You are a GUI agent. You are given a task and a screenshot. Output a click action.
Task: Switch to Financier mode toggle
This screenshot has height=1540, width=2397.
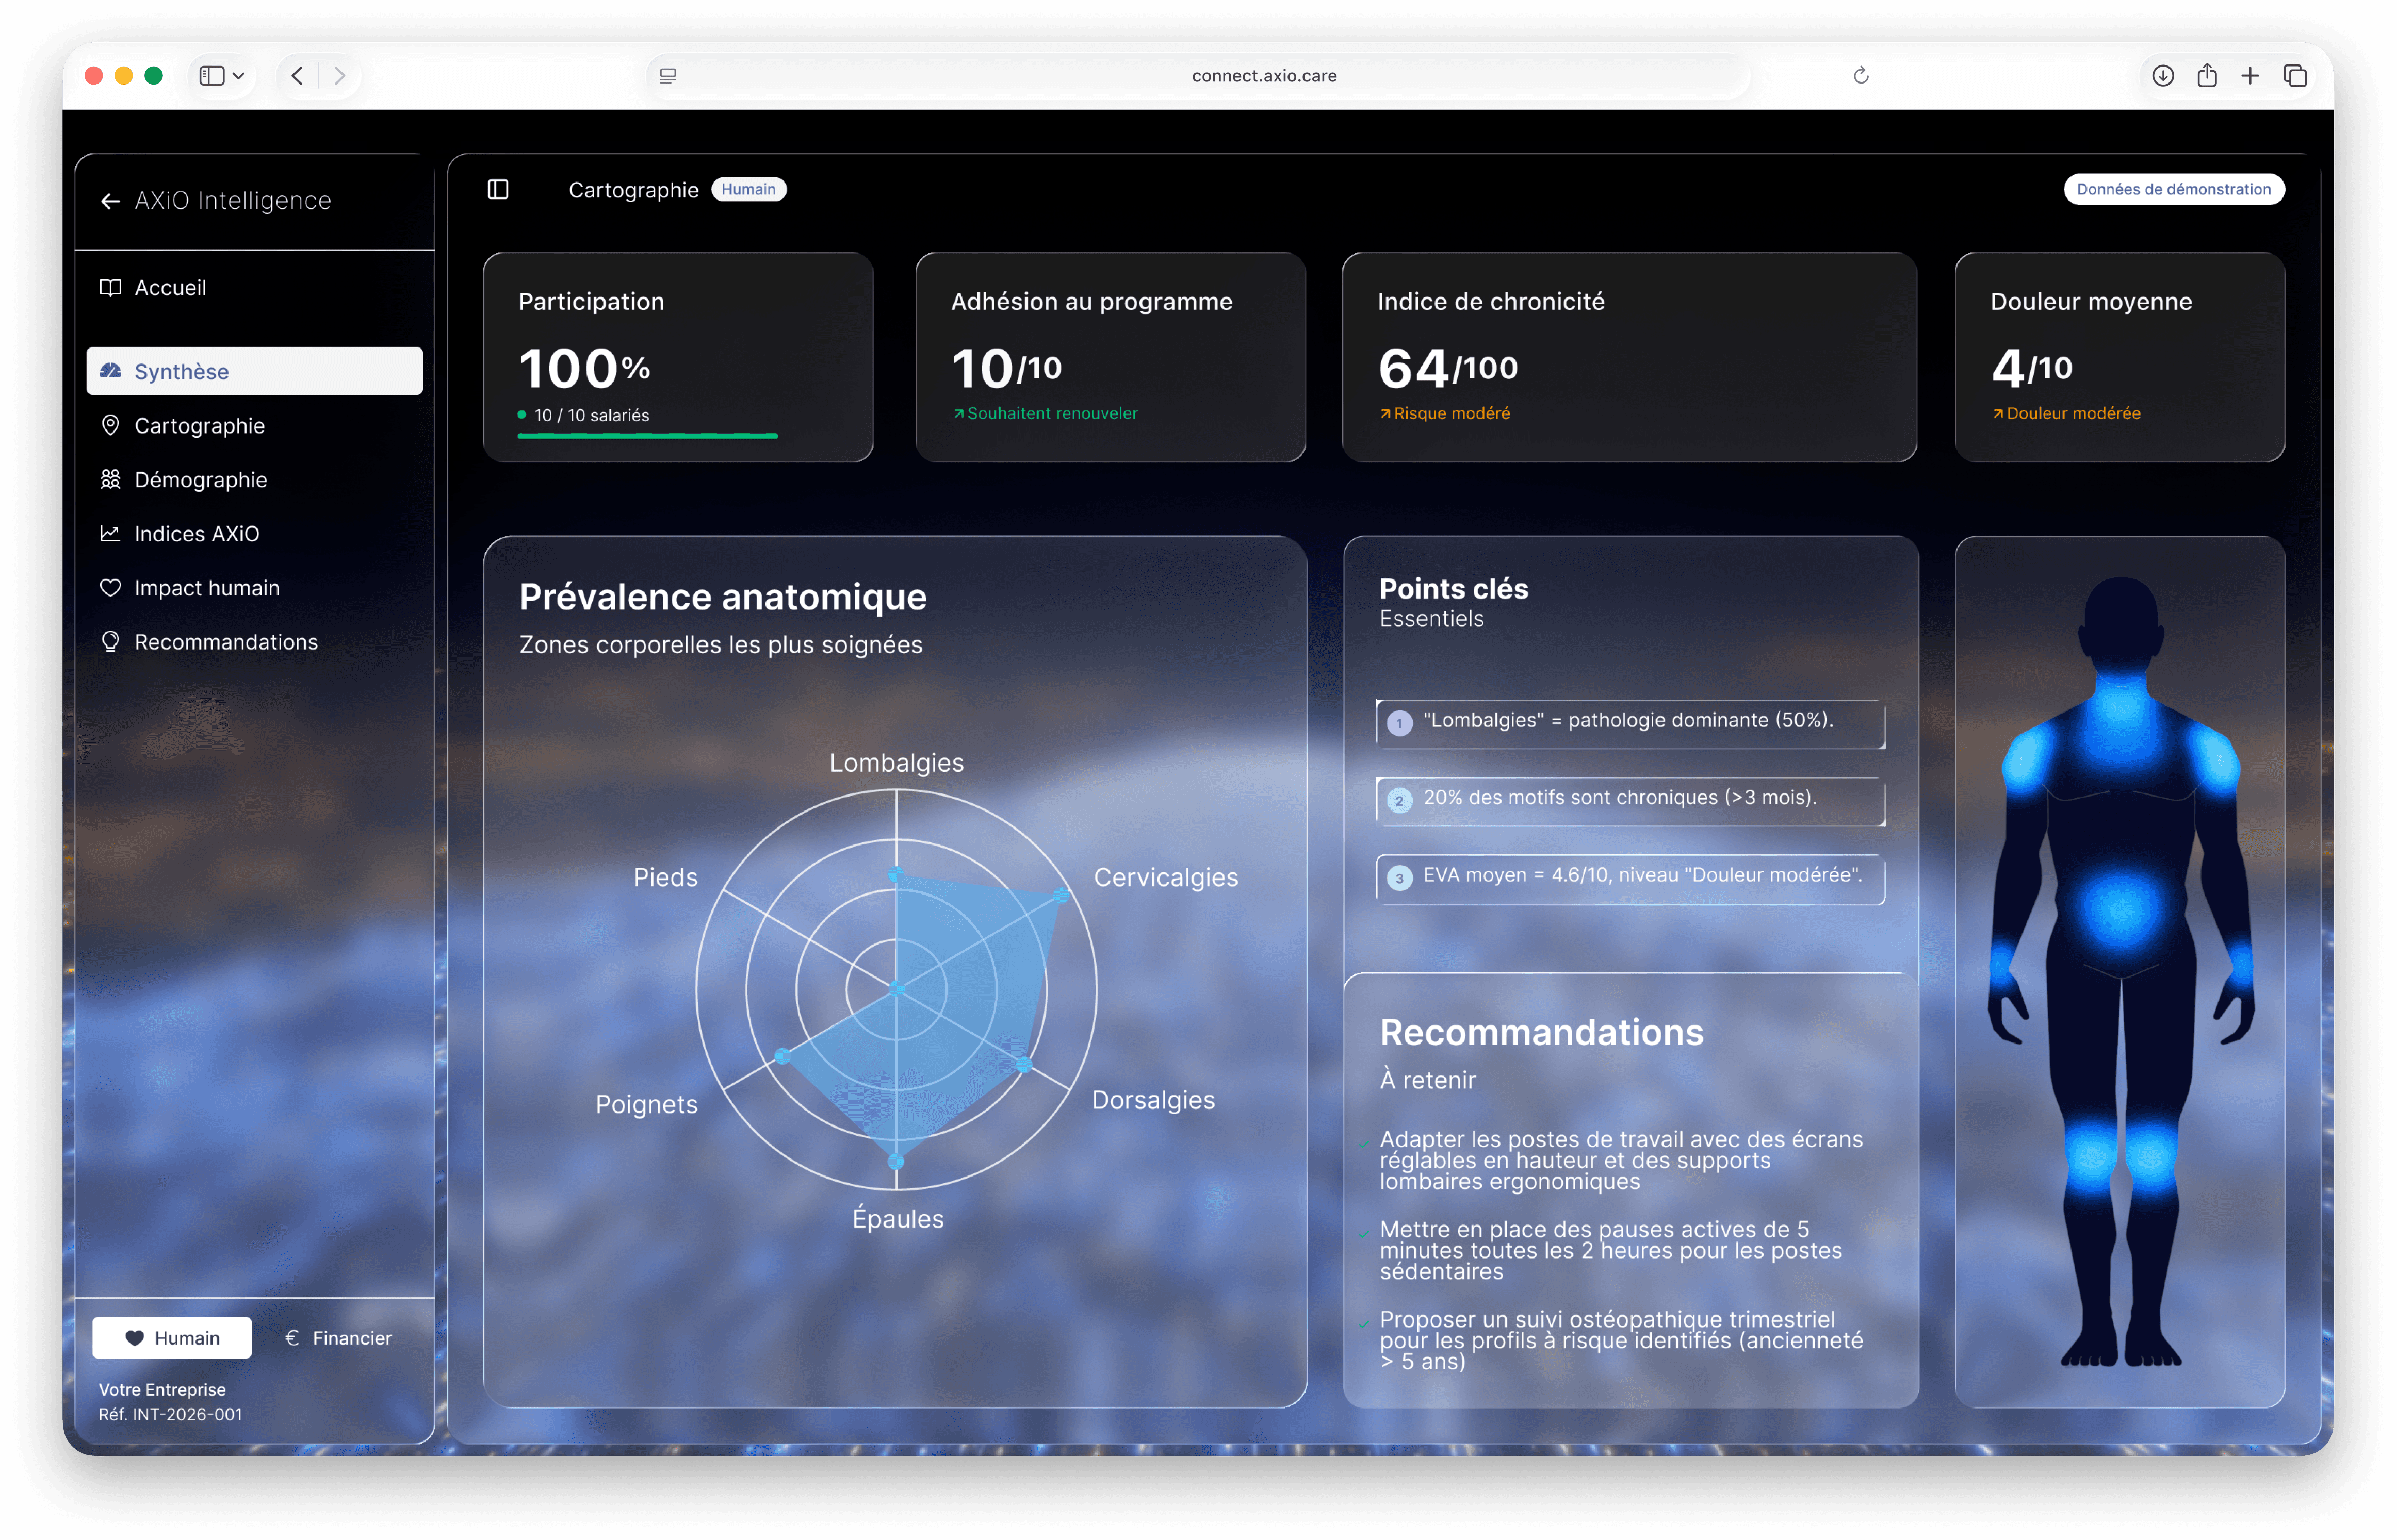click(x=338, y=1338)
